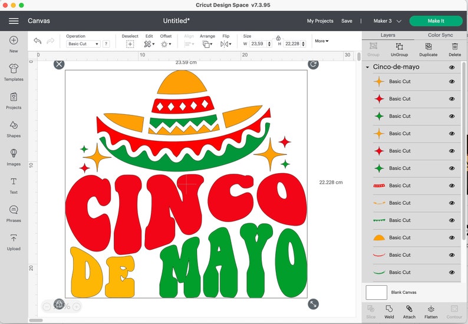Screen dimensions: 468x324
Task: Click the Weld tool
Action: (x=389, y=312)
